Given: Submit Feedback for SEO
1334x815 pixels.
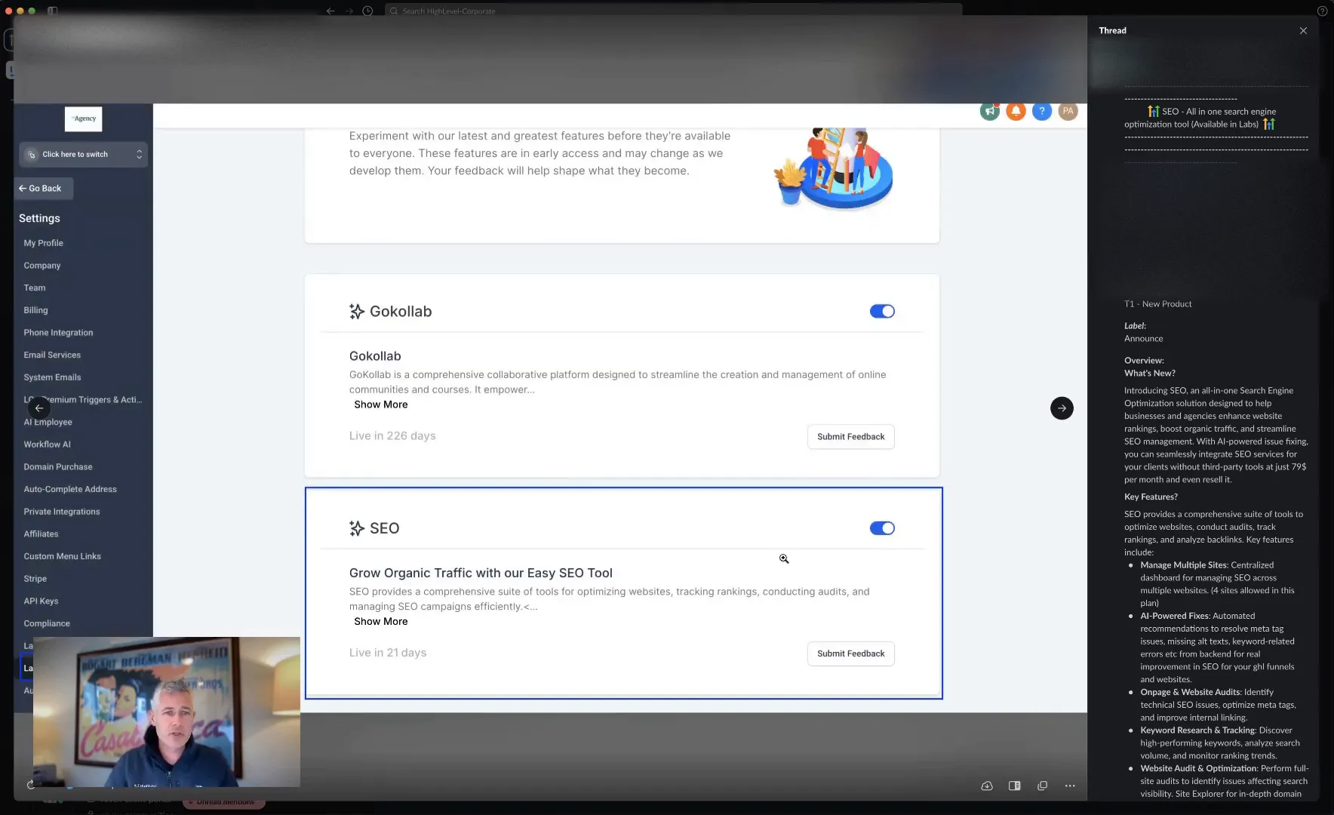Looking at the screenshot, I should (851, 654).
